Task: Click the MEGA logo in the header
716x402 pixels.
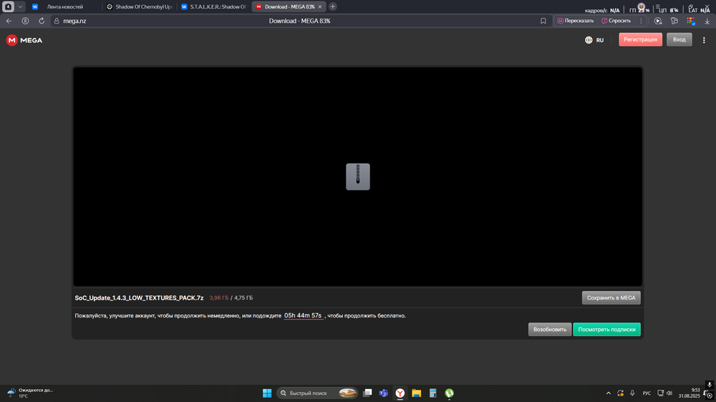Action: pyautogui.click(x=24, y=40)
